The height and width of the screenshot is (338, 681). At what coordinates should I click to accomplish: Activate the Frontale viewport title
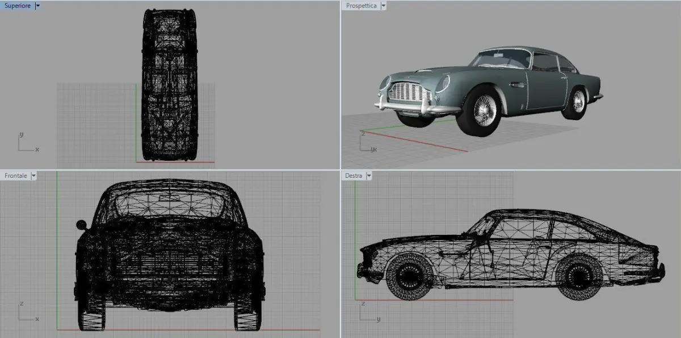pyautogui.click(x=16, y=176)
